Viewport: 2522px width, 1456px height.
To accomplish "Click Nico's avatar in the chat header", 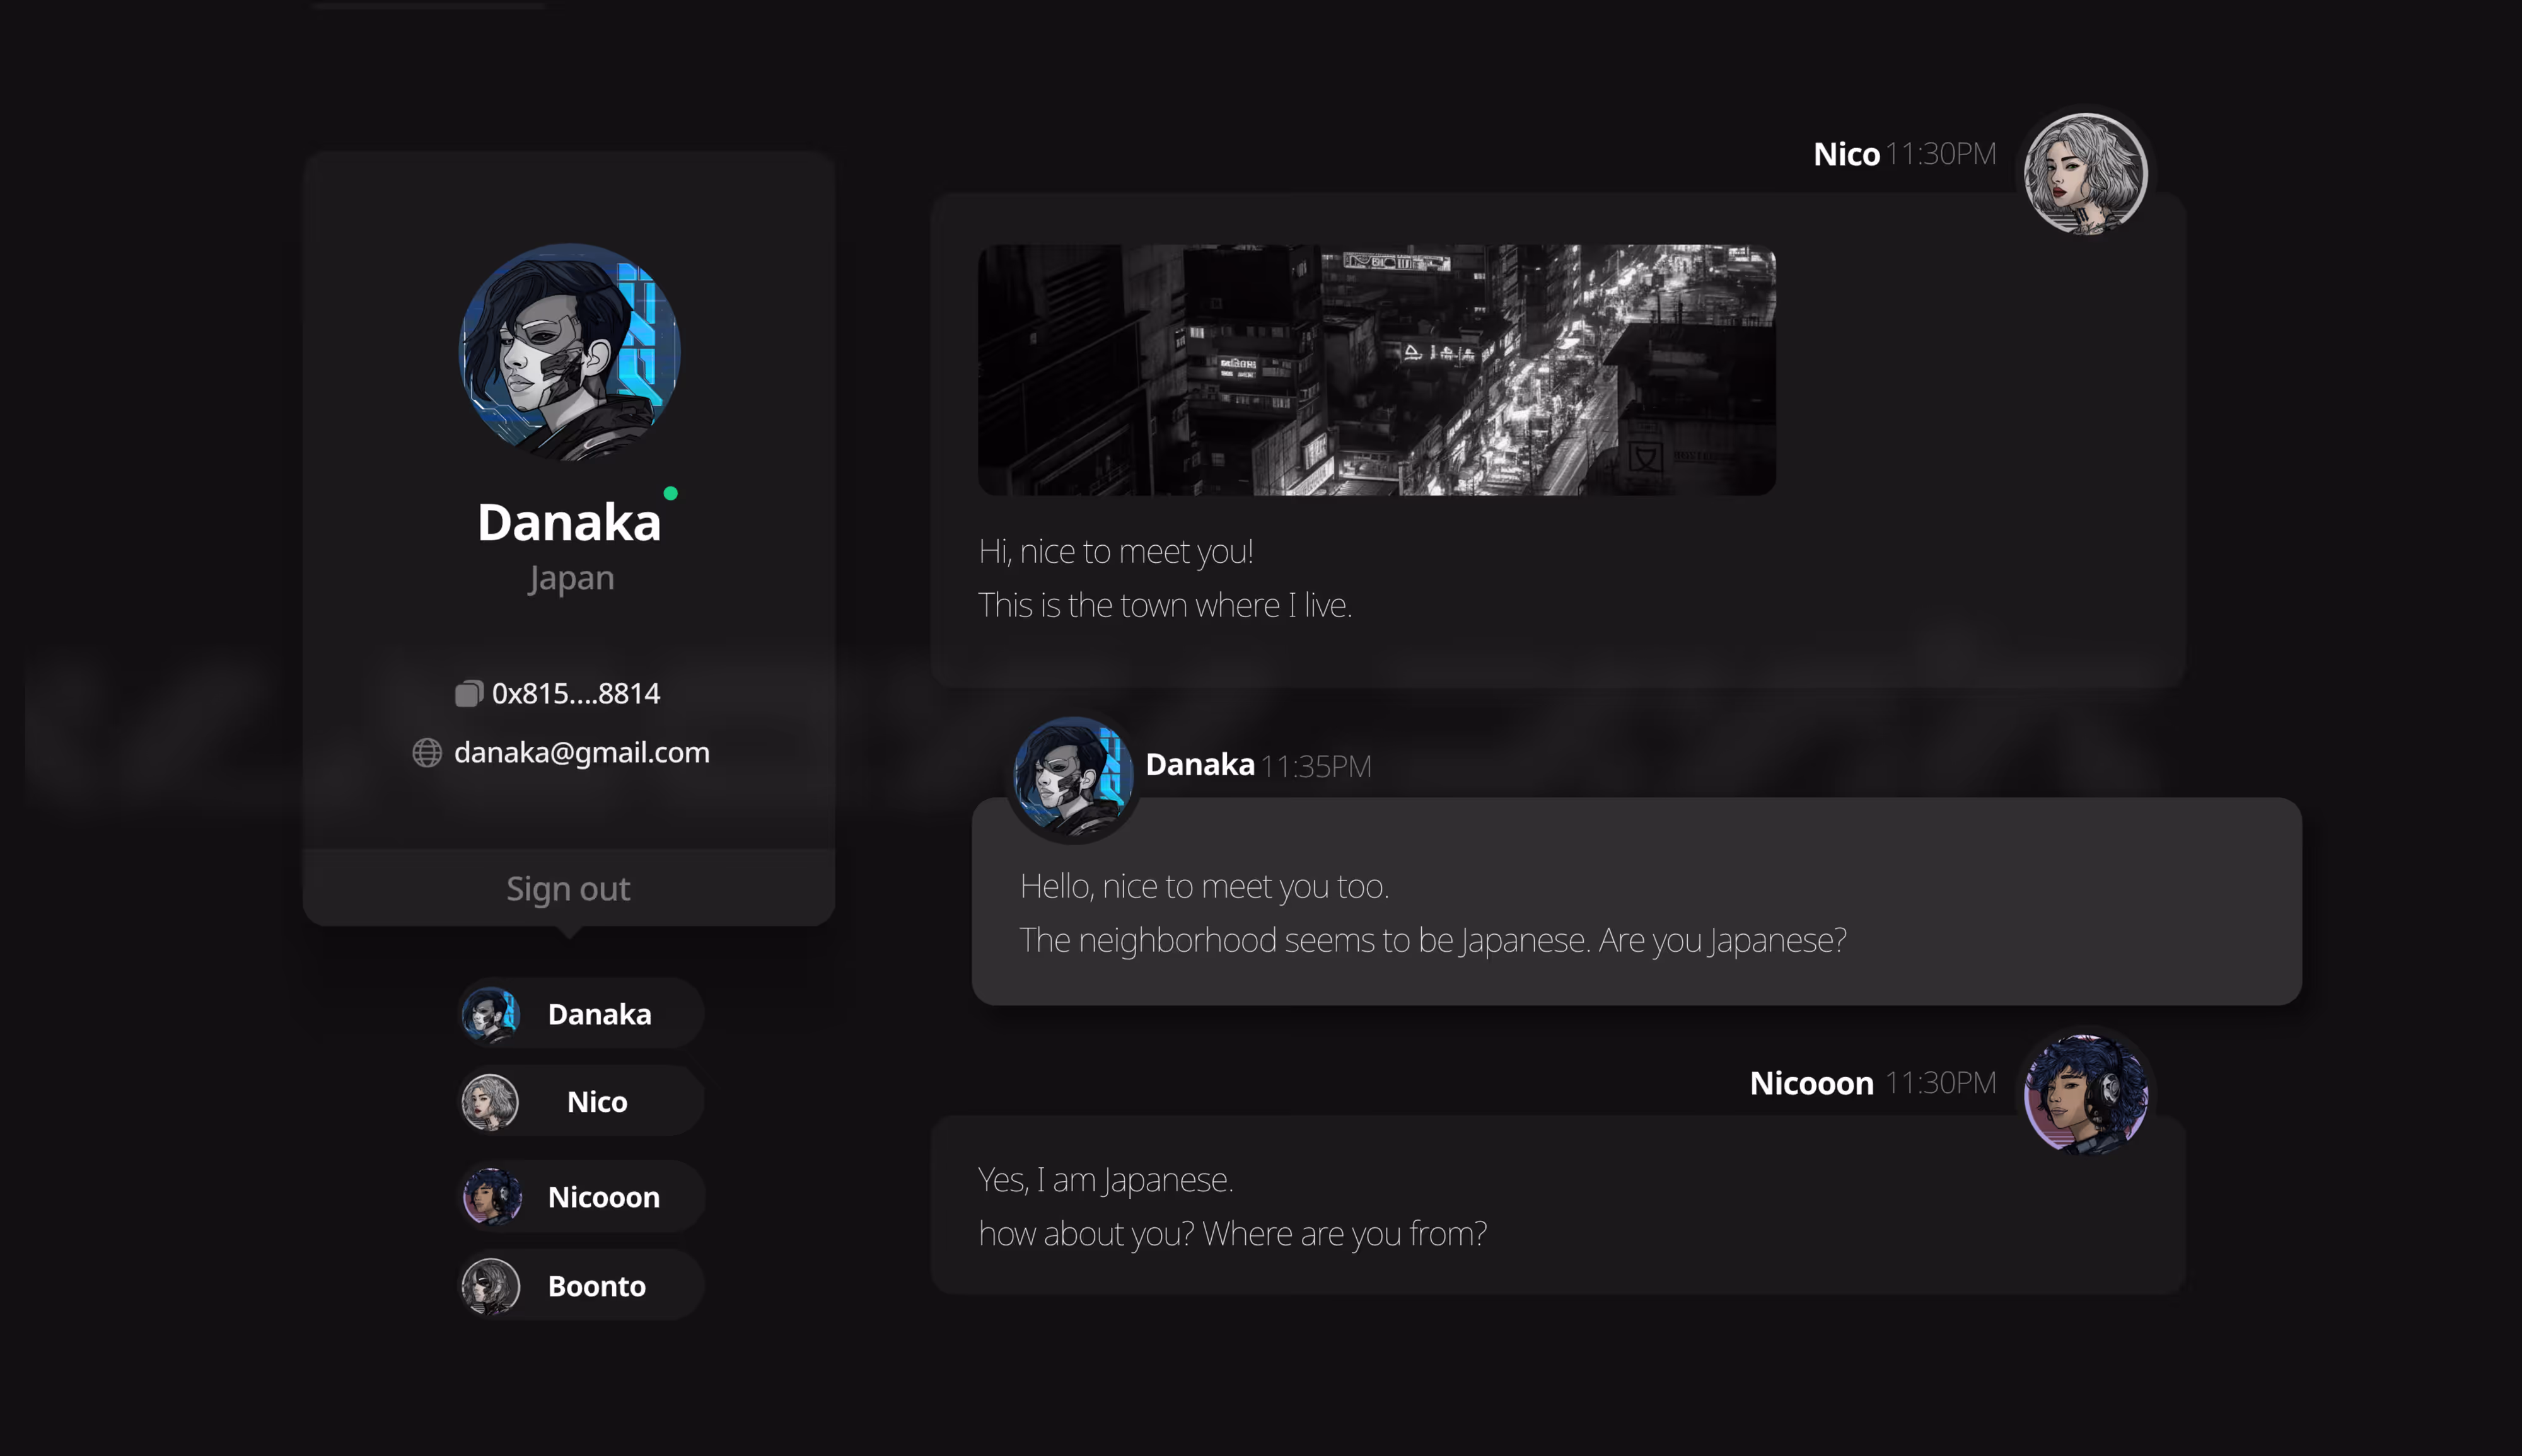I will 2085,173.
